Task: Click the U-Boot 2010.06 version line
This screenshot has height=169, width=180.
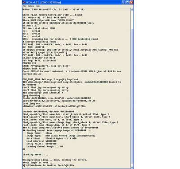Action: [x=54, y=9]
